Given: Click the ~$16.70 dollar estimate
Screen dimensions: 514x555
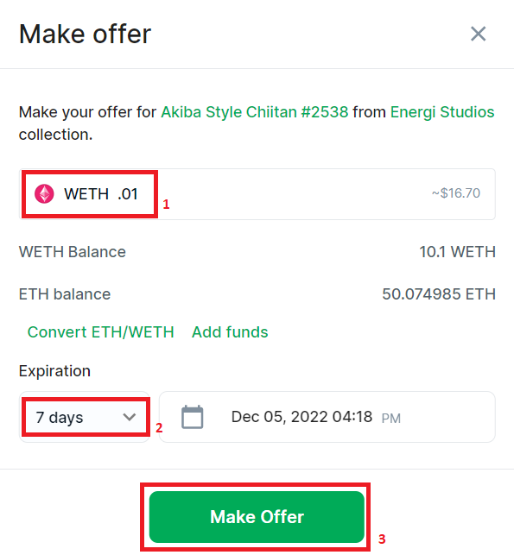Looking at the screenshot, I should pyautogui.click(x=456, y=193).
